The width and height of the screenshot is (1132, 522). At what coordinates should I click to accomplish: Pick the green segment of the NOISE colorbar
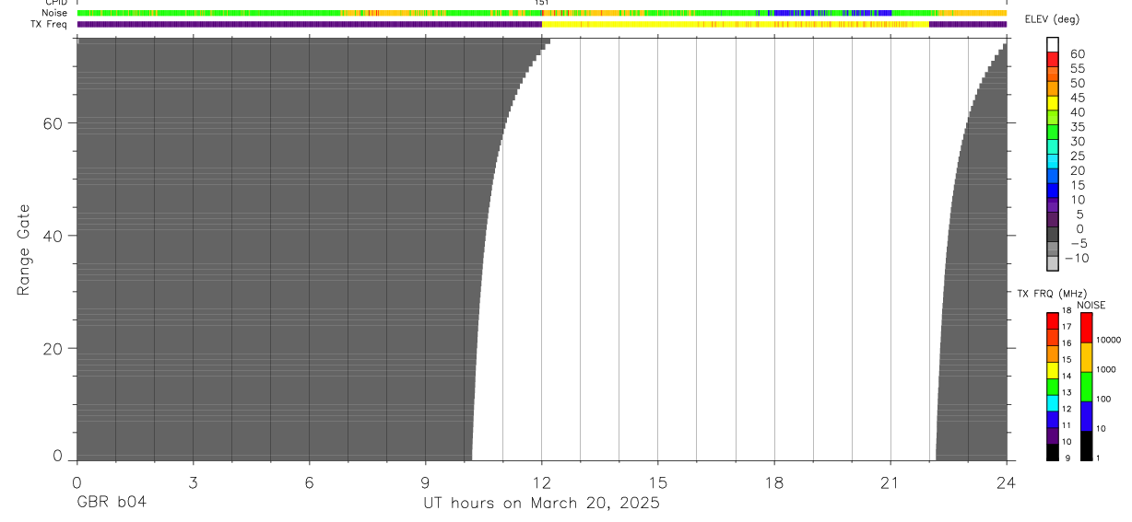[1086, 387]
